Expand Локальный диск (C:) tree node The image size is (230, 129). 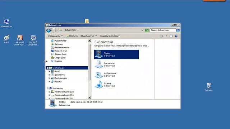coord(50,92)
